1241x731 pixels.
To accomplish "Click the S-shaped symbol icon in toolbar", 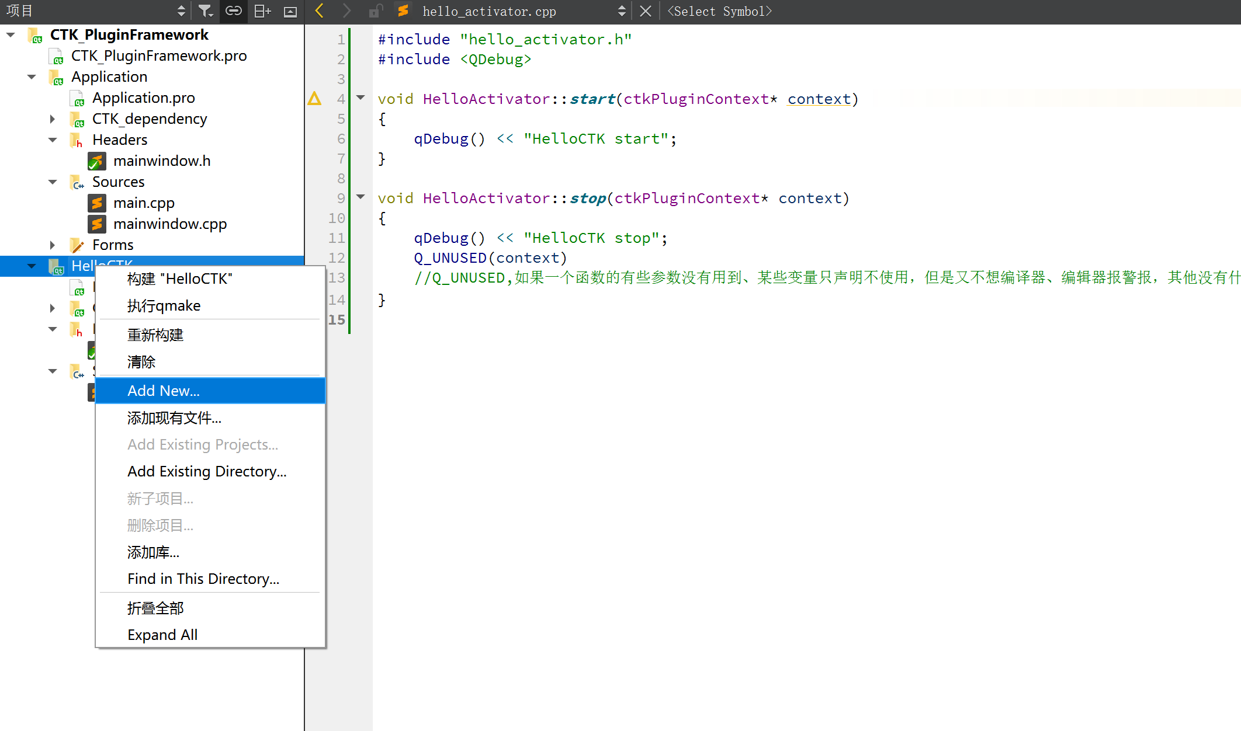I will tap(403, 11).
